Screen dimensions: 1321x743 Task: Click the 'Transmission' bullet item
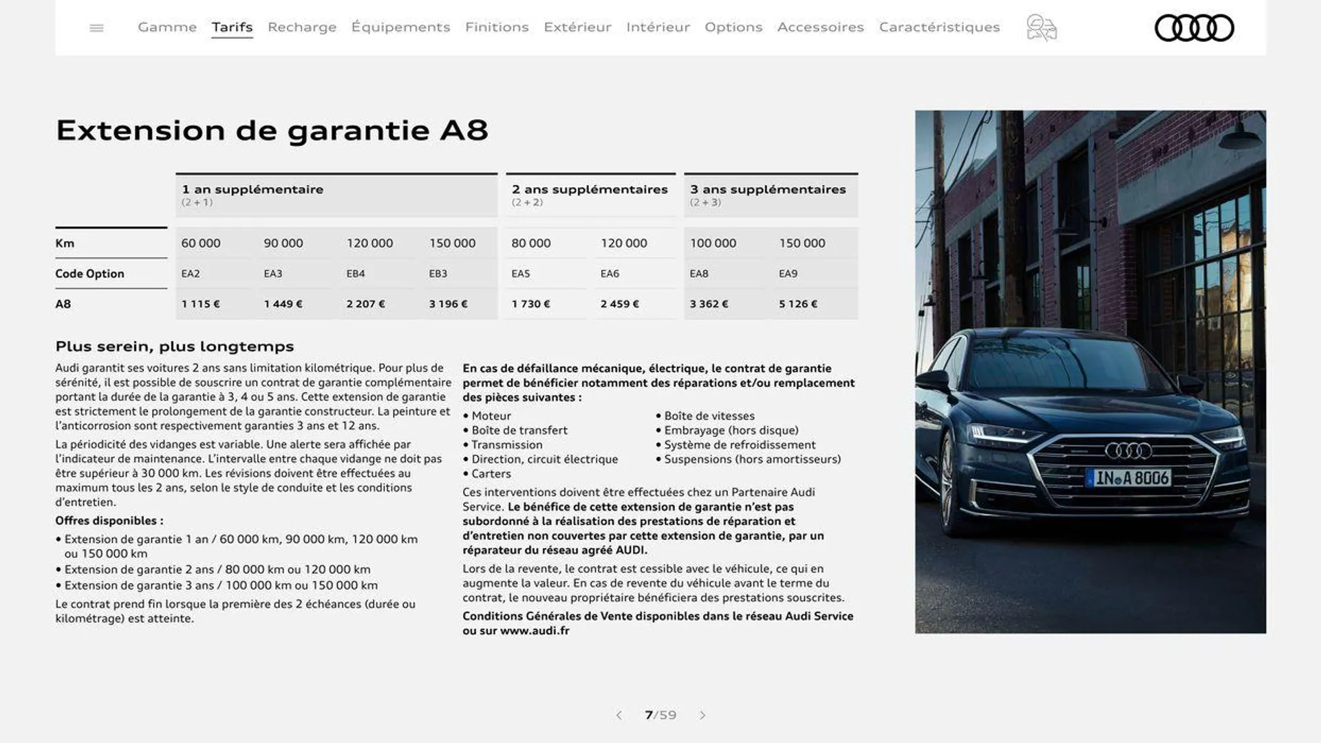point(503,444)
